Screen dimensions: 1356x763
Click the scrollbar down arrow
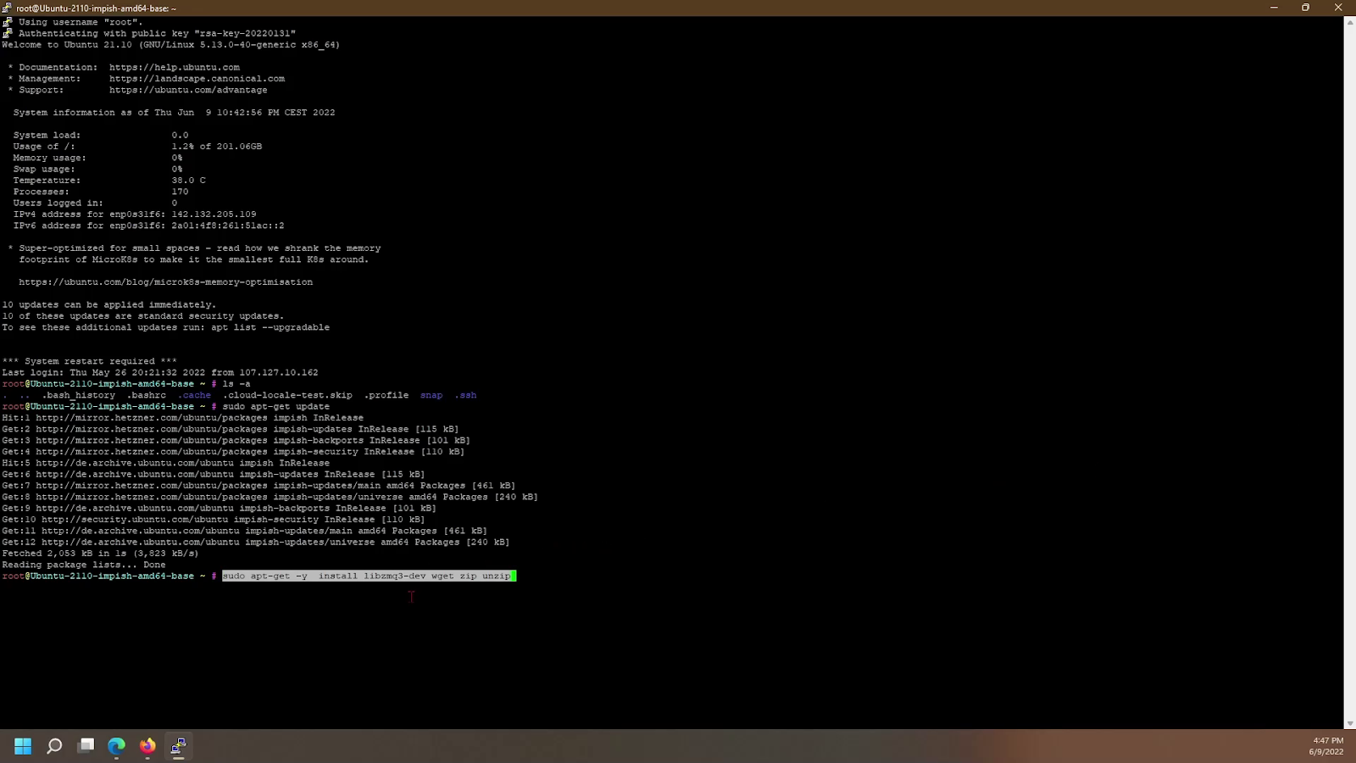click(x=1350, y=723)
